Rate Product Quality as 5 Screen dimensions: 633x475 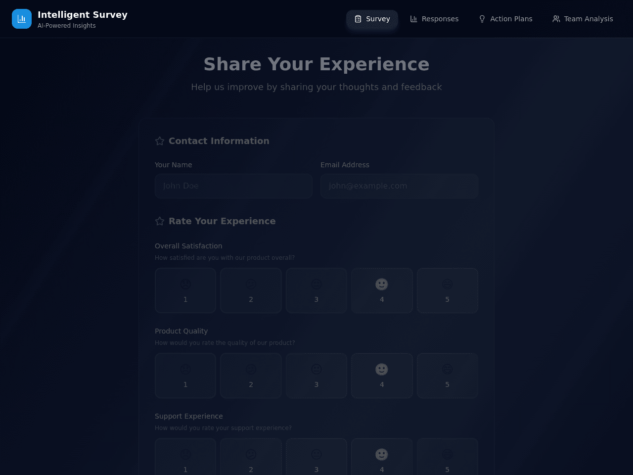[448, 376]
